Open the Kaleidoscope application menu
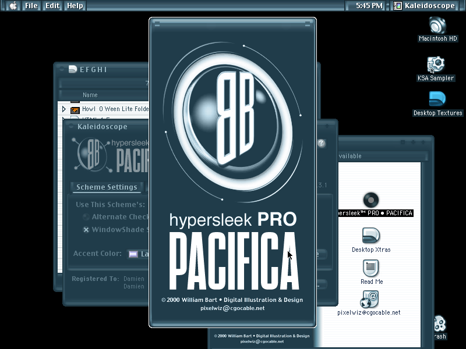 coord(425,6)
